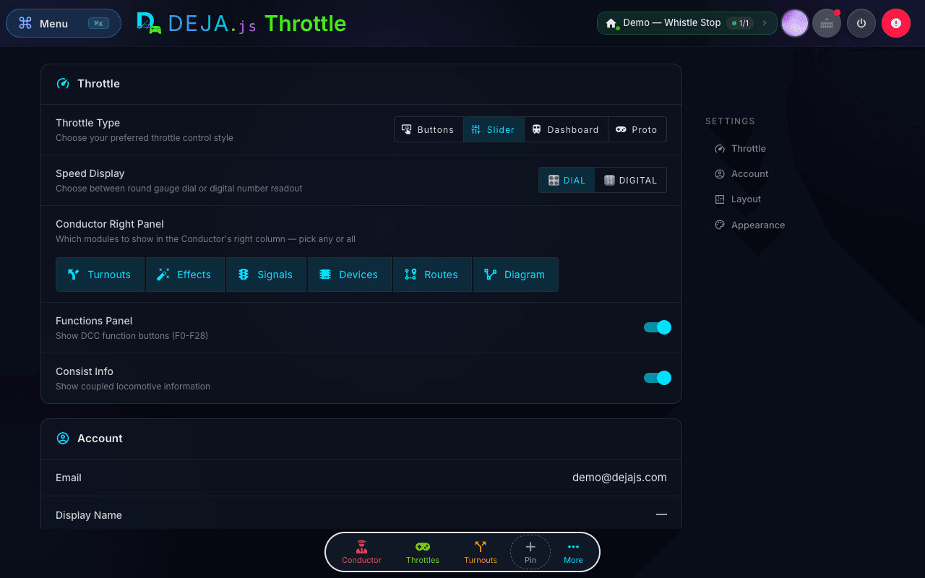
Task: Click the SETTINGS sidebar heading
Action: 730,121
